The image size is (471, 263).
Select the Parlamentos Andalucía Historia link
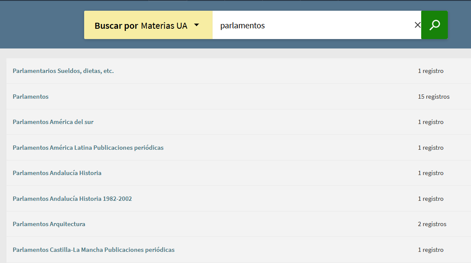57,173
